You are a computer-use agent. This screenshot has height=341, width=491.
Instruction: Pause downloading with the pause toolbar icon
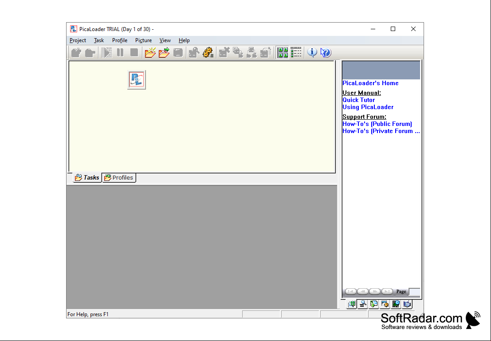click(x=120, y=53)
